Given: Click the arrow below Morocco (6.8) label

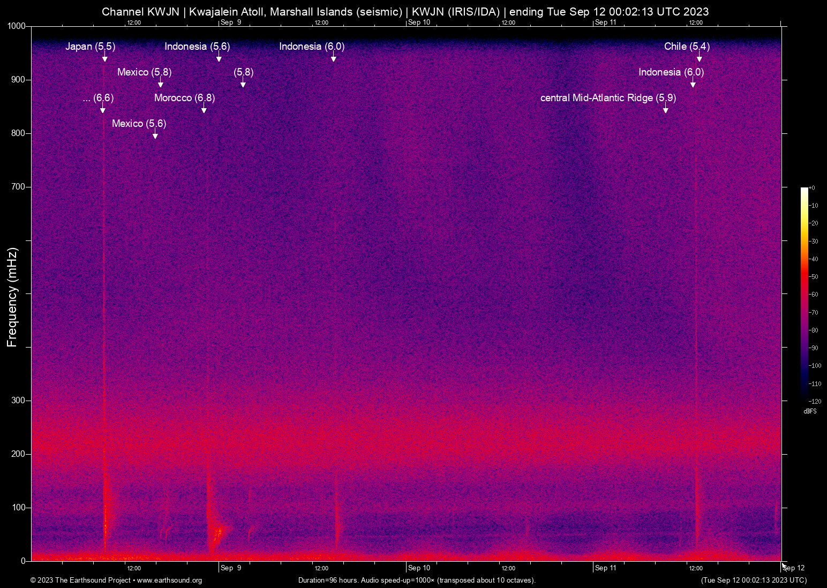Looking at the screenshot, I should 204,109.
